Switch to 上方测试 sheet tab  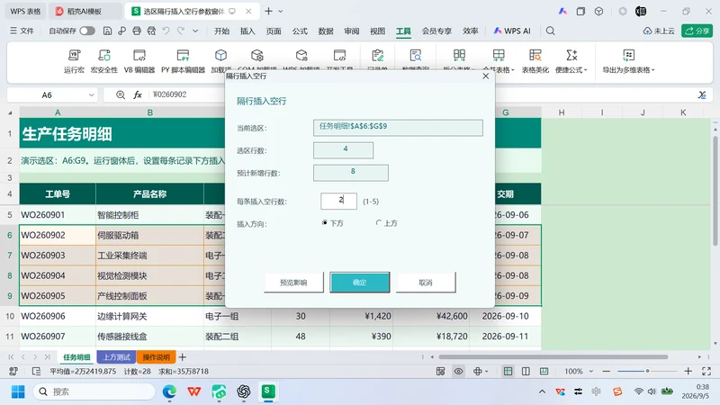coord(116,356)
